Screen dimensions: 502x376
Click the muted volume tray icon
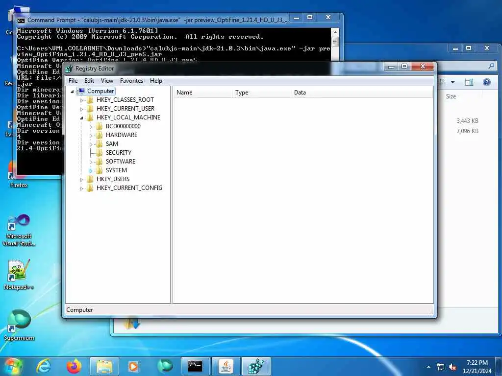click(453, 367)
